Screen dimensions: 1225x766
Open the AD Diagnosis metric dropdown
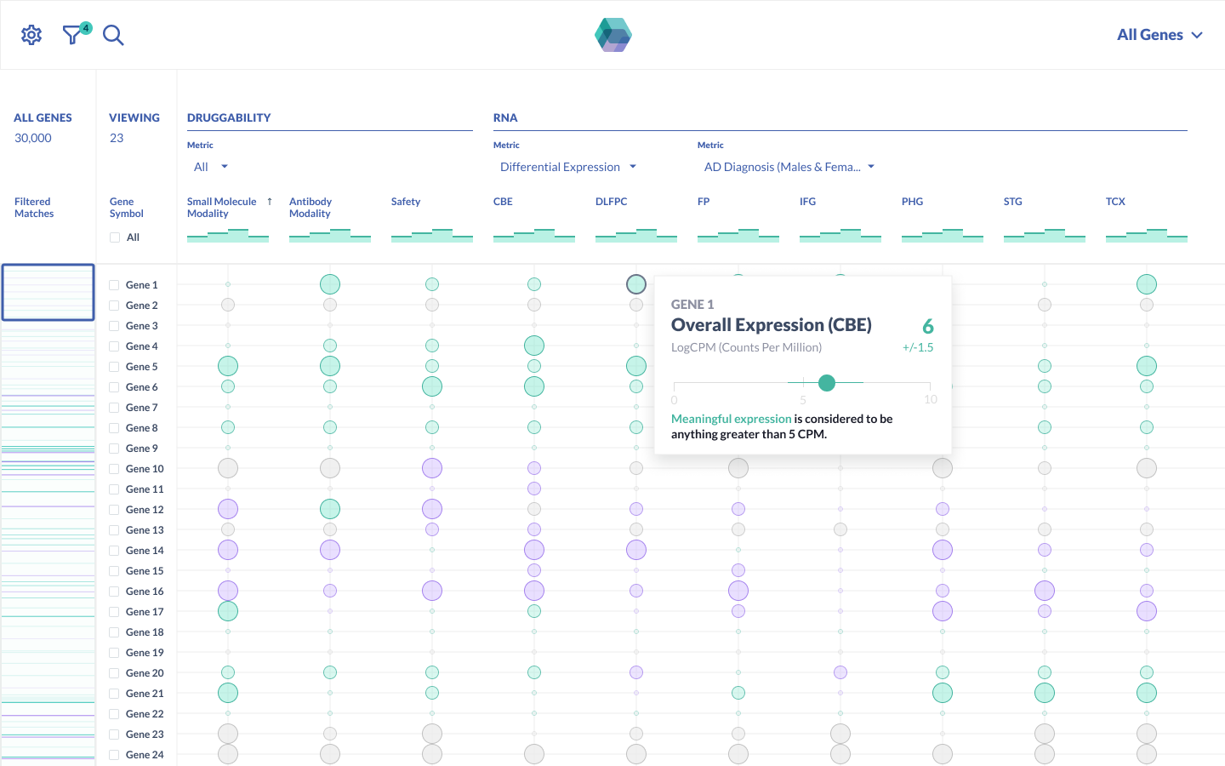pyautogui.click(x=789, y=167)
